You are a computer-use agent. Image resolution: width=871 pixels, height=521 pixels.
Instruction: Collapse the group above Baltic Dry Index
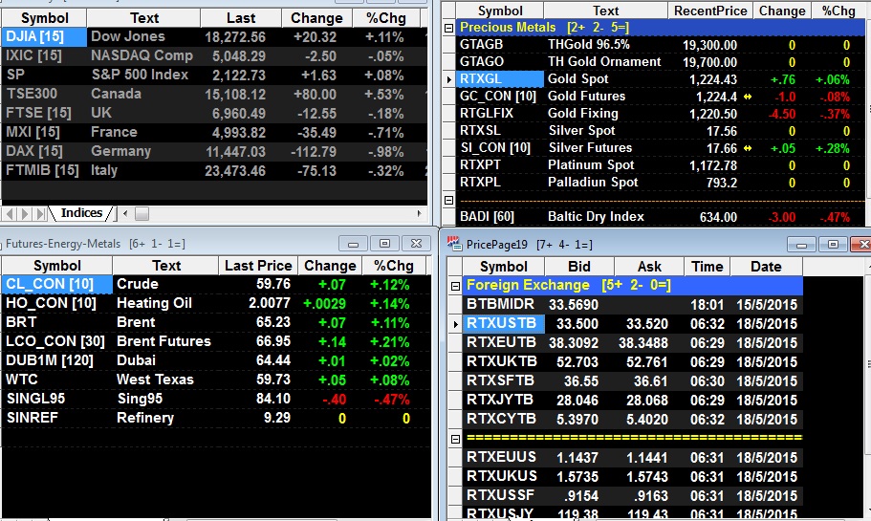coord(448,200)
